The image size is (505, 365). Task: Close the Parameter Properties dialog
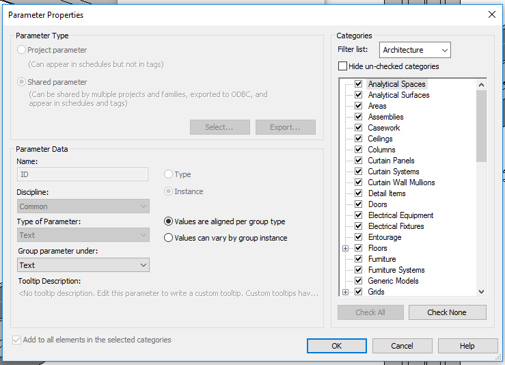(491, 14)
